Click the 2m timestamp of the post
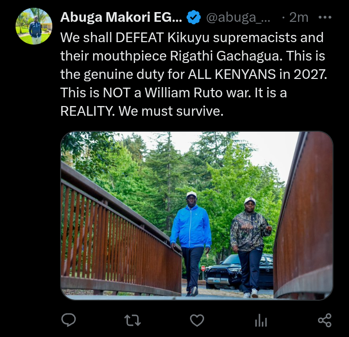 pyautogui.click(x=299, y=17)
